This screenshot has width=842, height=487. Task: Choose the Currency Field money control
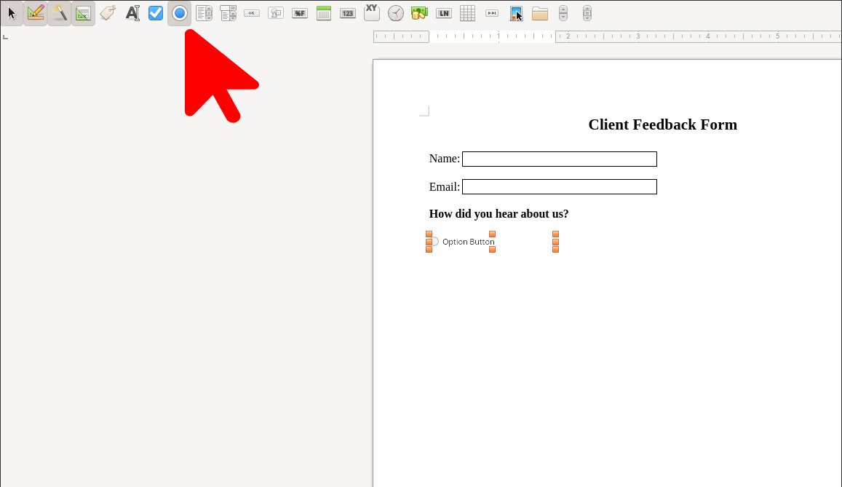(x=419, y=13)
